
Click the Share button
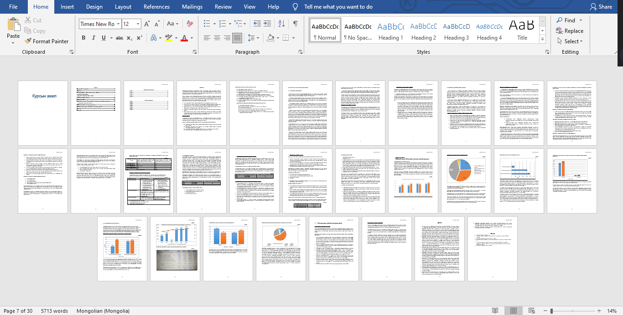pos(601,7)
